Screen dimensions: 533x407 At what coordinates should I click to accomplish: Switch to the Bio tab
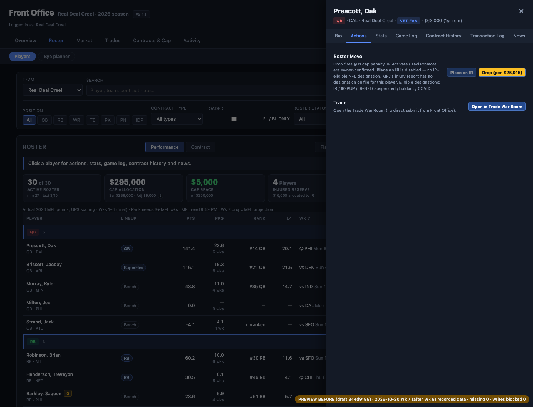[x=338, y=36]
